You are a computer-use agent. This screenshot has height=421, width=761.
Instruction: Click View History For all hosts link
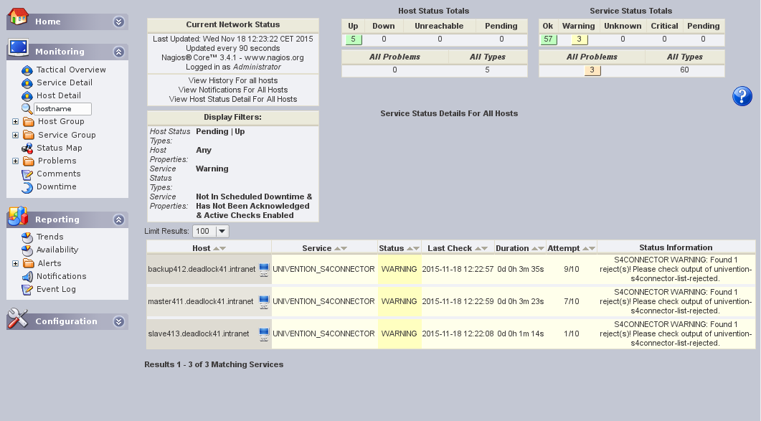233,80
